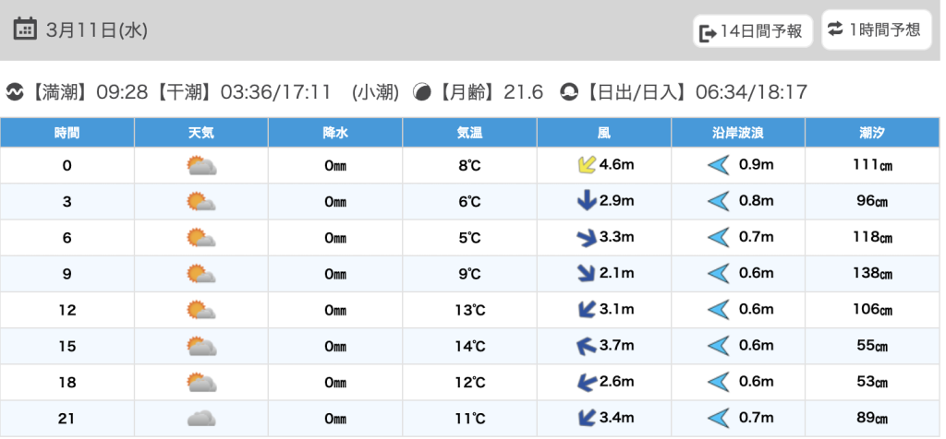Click the wind arrow icon at 15時
This screenshot has height=439, width=946.
pos(585,346)
